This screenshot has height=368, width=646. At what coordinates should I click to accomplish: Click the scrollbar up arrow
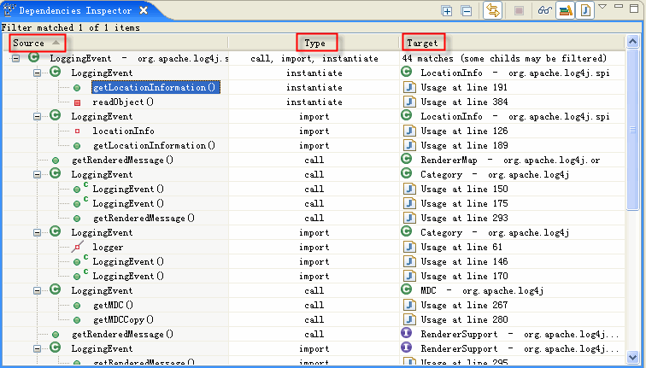coord(632,42)
